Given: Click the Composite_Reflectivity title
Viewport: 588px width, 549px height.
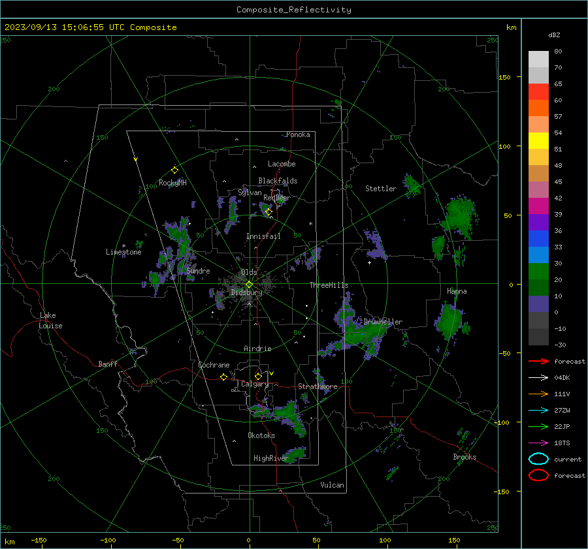Looking at the screenshot, I should [x=294, y=10].
